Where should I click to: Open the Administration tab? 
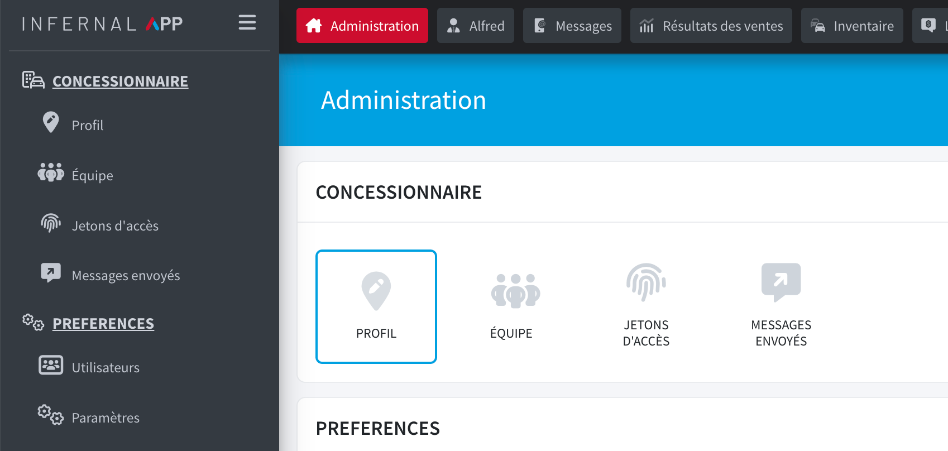(x=362, y=26)
